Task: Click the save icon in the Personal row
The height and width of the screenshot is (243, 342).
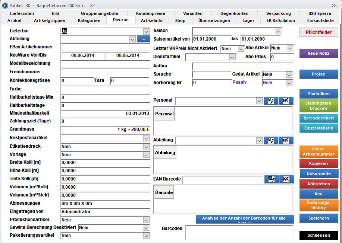Action: pos(271,101)
